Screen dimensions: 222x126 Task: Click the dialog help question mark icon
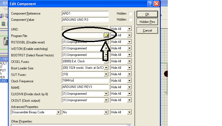click(x=150, y=4)
